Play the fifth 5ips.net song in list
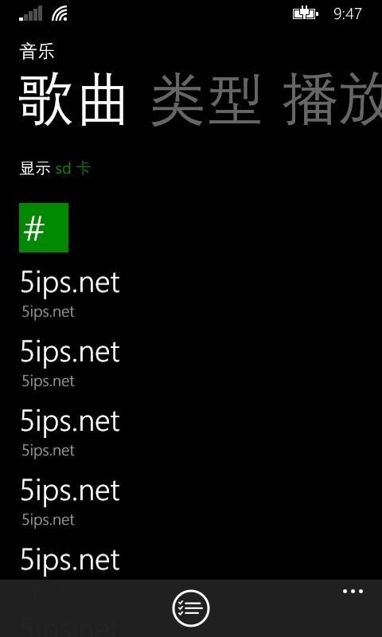The image size is (382, 637). click(70, 561)
